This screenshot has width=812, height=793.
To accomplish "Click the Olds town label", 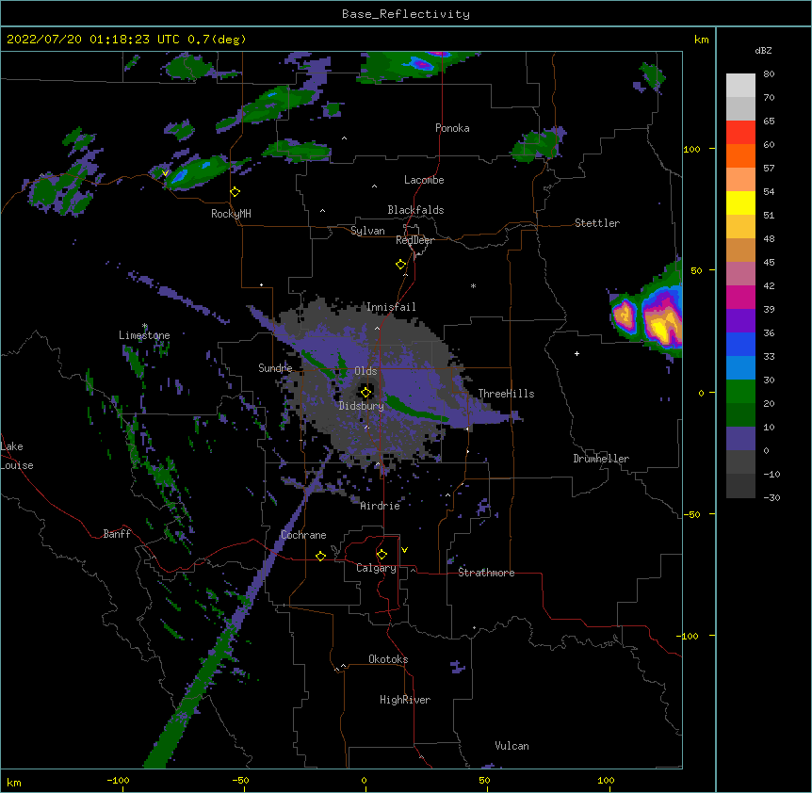I will tap(365, 371).
